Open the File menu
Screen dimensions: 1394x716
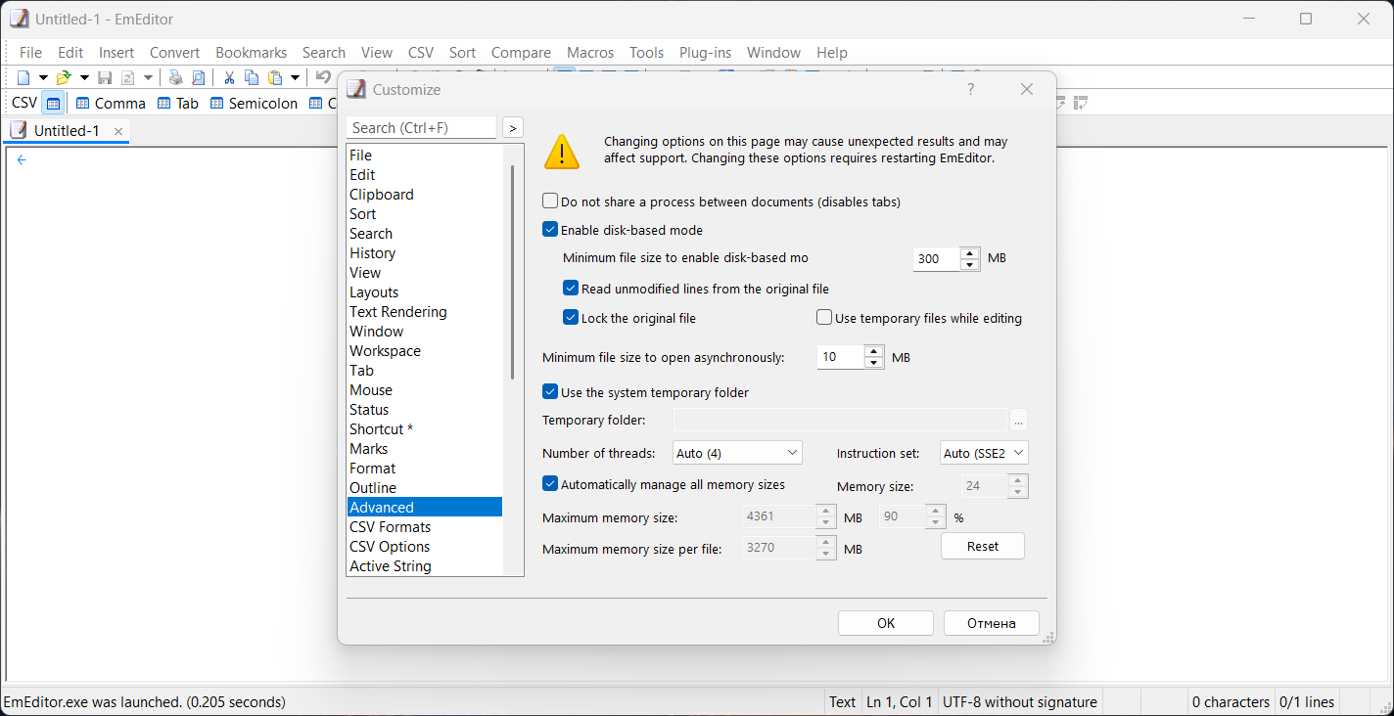click(x=31, y=53)
